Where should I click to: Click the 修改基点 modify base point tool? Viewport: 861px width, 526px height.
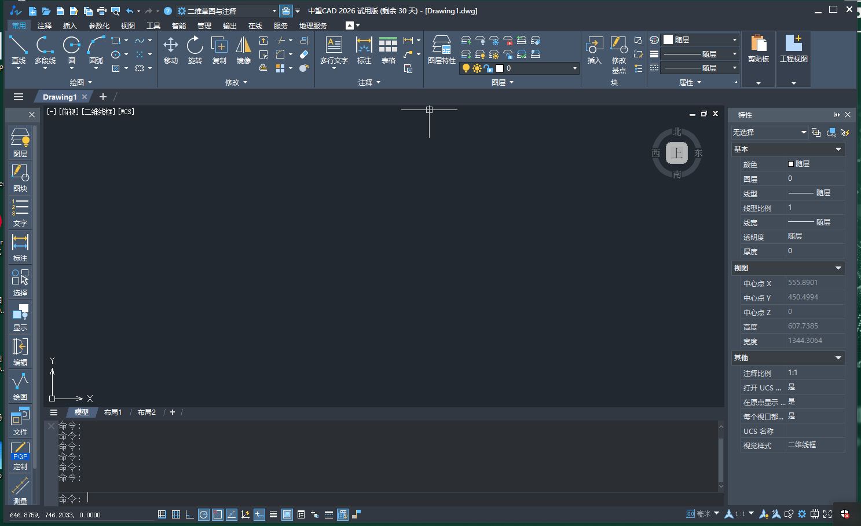click(619, 55)
